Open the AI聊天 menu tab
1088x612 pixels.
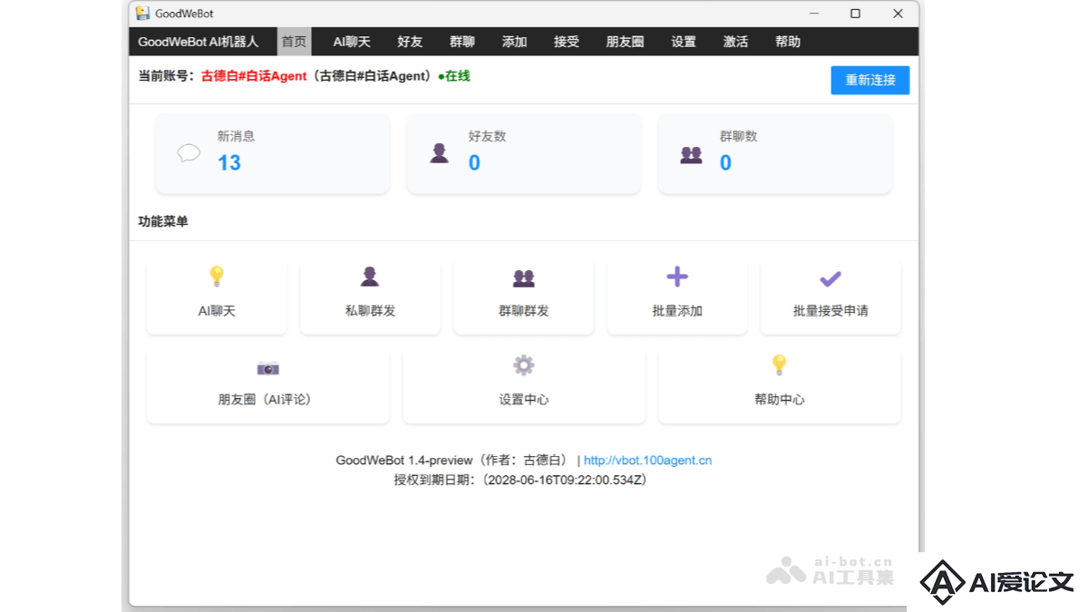[x=352, y=42]
